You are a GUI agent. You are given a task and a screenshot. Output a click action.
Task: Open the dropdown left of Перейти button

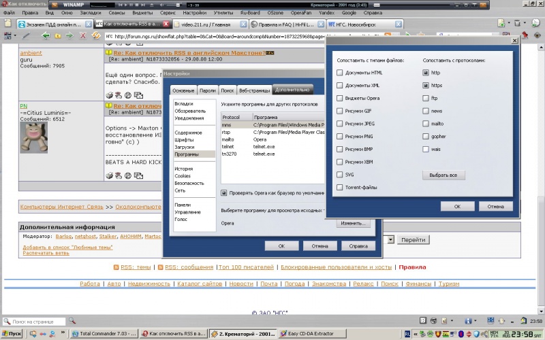coord(390,239)
